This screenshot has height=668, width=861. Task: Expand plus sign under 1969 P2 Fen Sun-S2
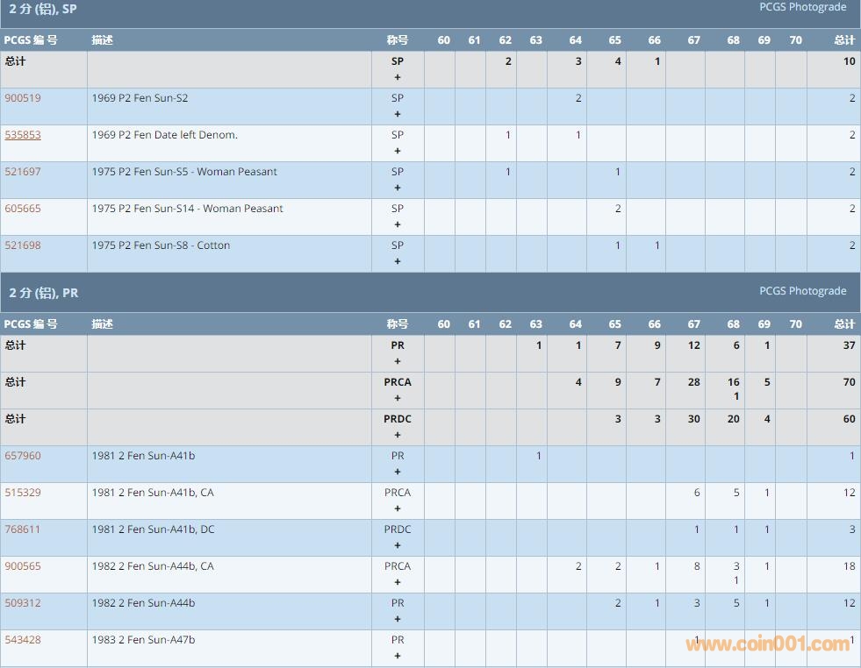pyautogui.click(x=398, y=114)
